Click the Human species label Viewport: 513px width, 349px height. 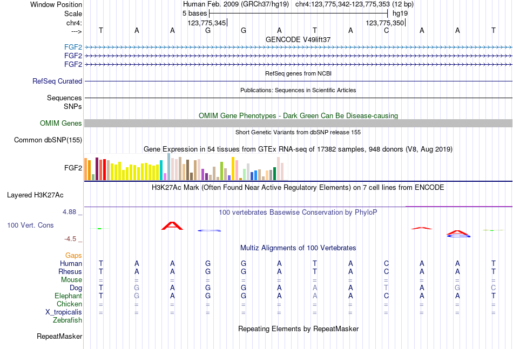71,263
